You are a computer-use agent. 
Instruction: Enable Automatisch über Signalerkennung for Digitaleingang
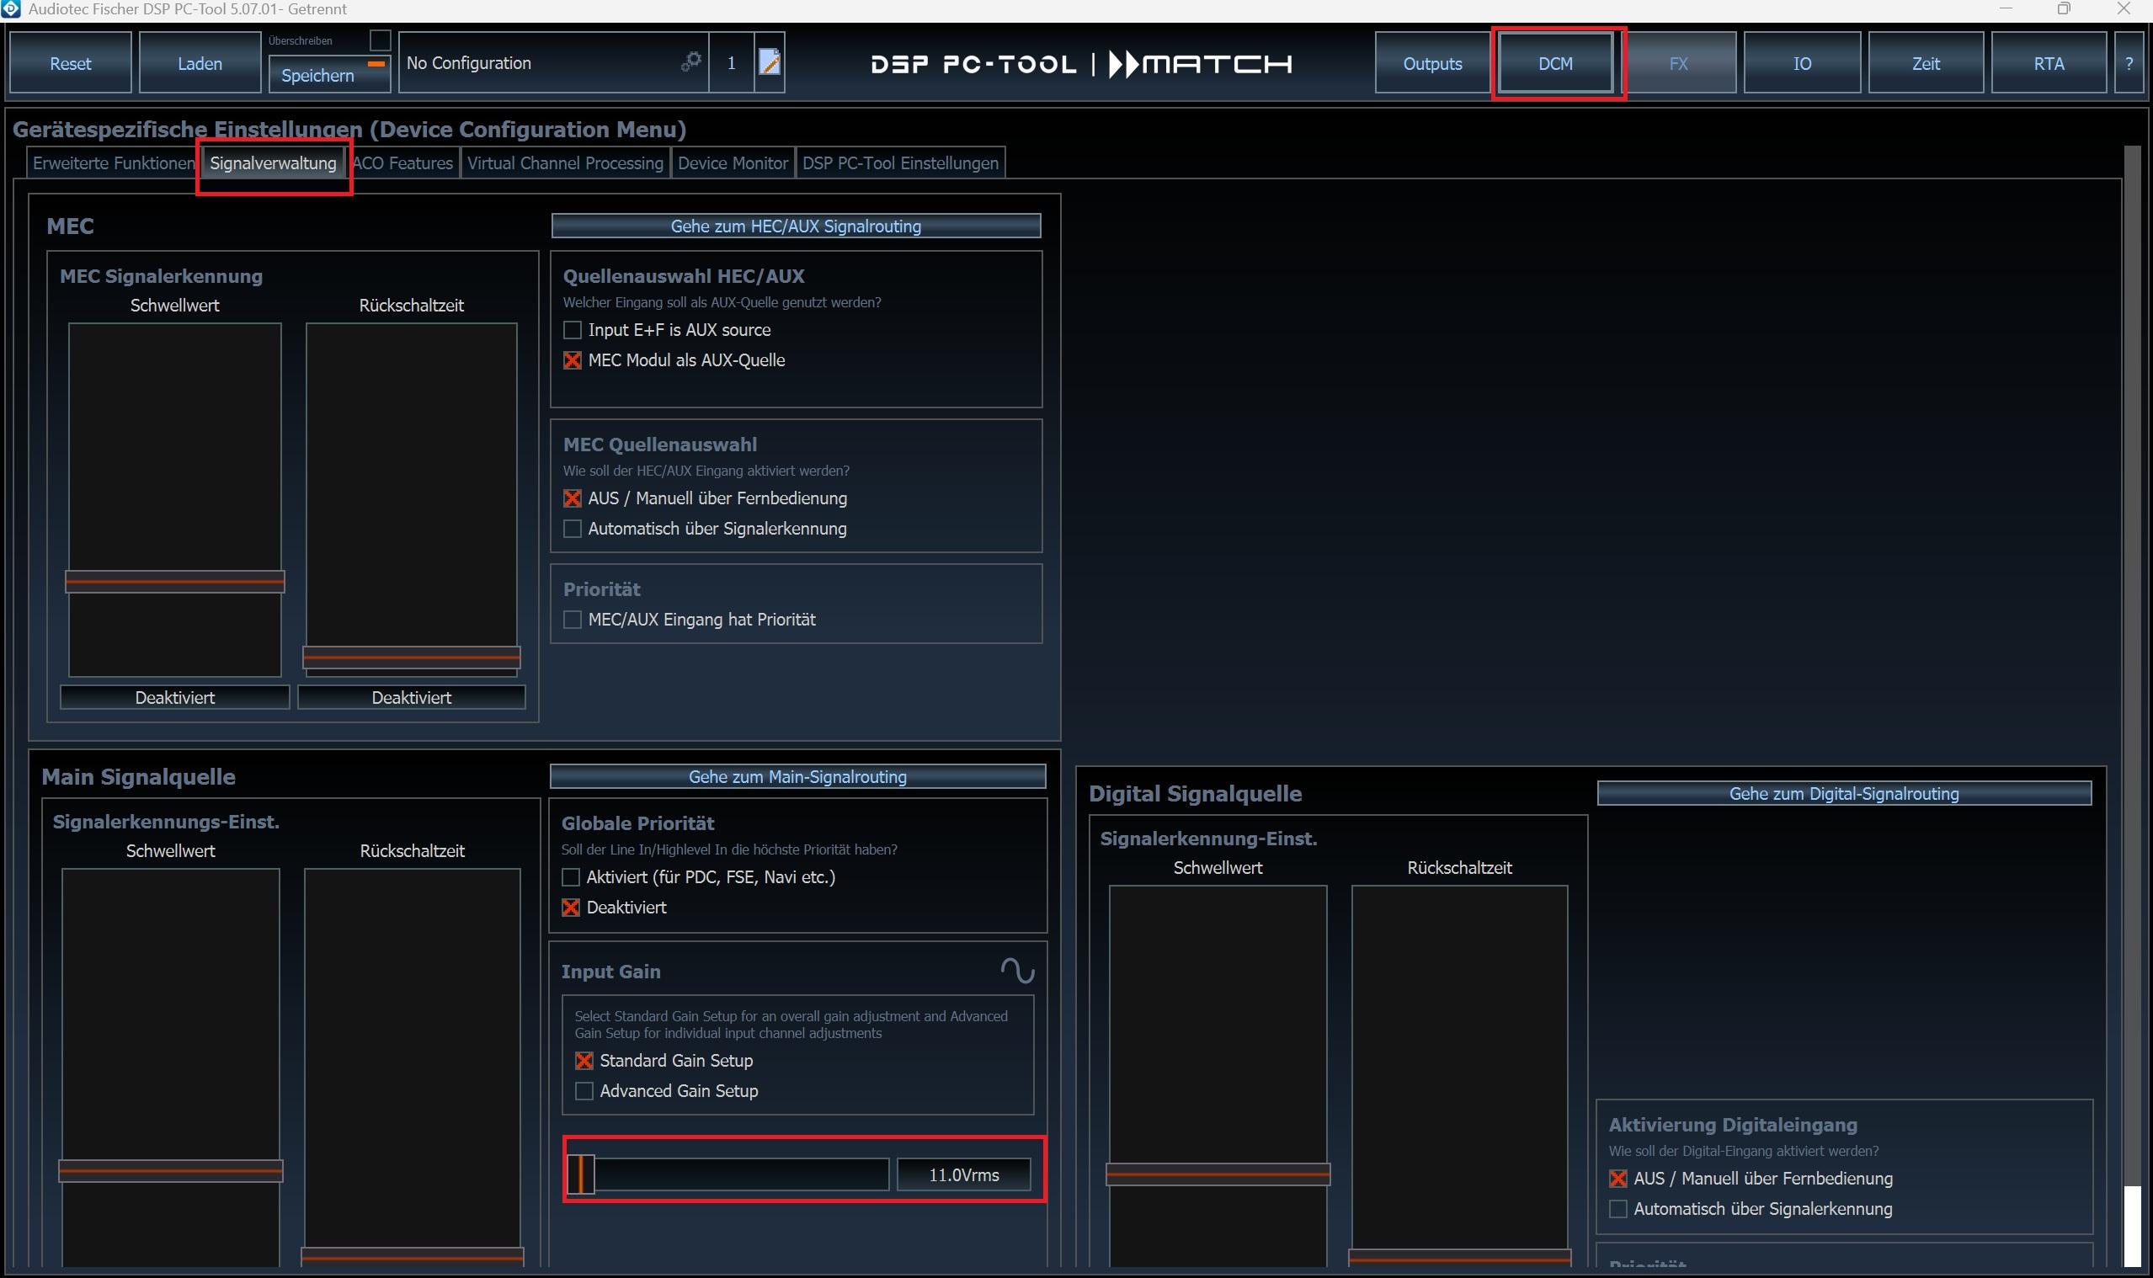(1617, 1208)
